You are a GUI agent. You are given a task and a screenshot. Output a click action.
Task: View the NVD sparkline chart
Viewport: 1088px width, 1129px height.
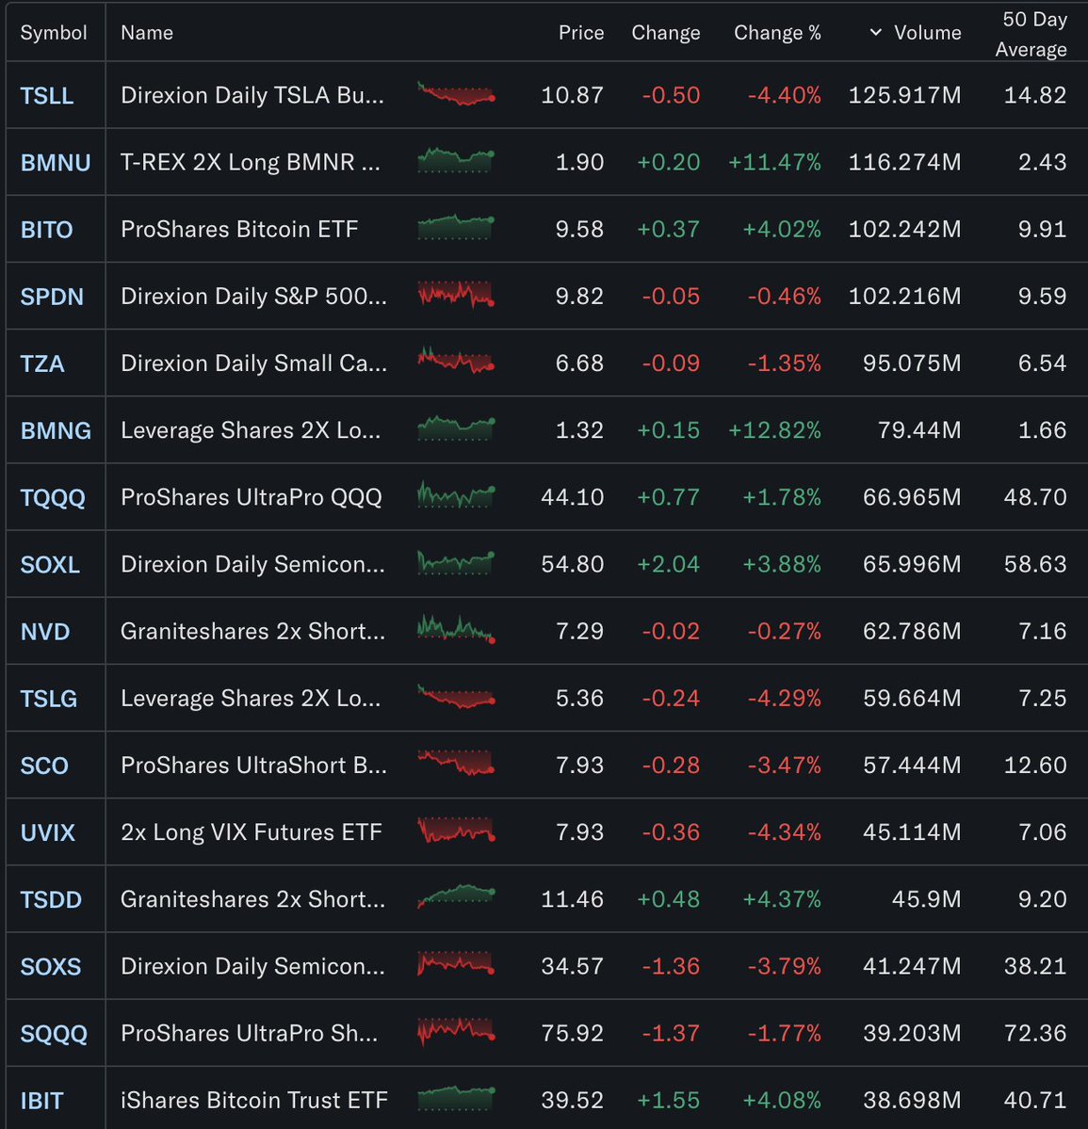pos(456,629)
